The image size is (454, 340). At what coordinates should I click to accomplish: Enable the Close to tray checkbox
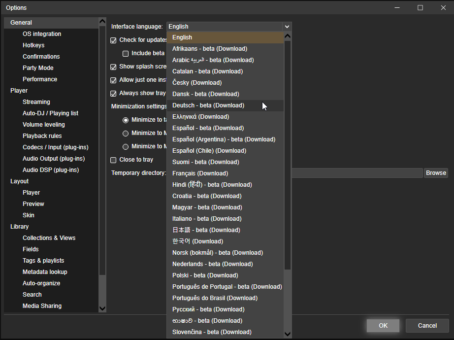[114, 160]
